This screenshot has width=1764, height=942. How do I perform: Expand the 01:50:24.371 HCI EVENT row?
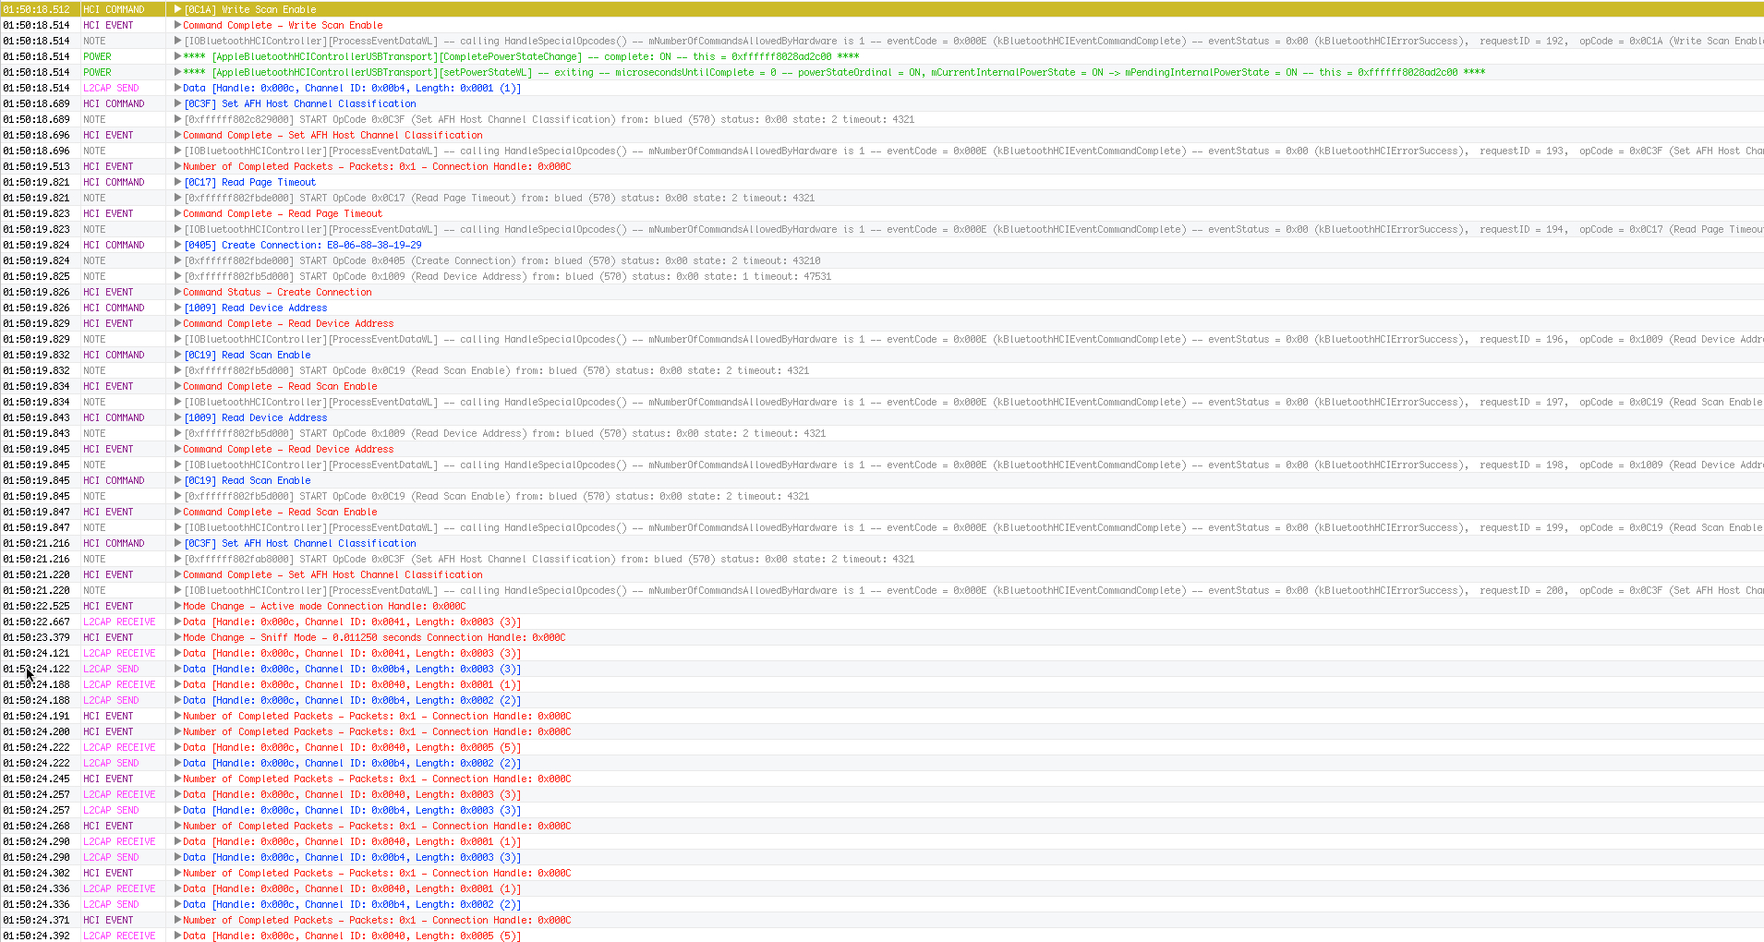click(178, 920)
